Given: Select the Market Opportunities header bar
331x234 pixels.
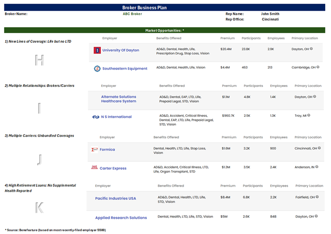Looking at the screenshot, I should (165, 30).
